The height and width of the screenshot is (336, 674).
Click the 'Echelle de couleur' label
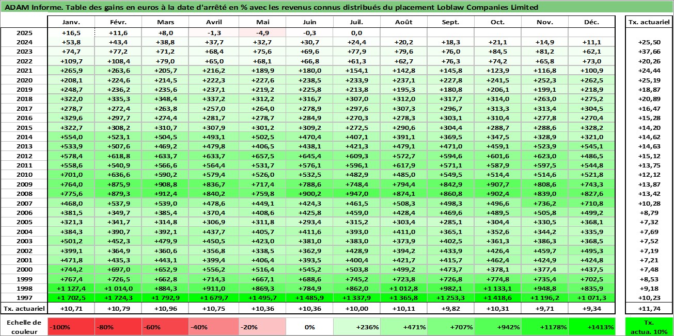click(x=24, y=326)
